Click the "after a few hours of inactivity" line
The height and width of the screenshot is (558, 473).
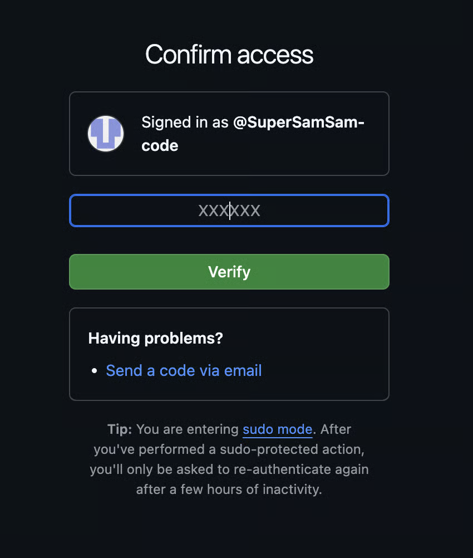[x=229, y=490]
